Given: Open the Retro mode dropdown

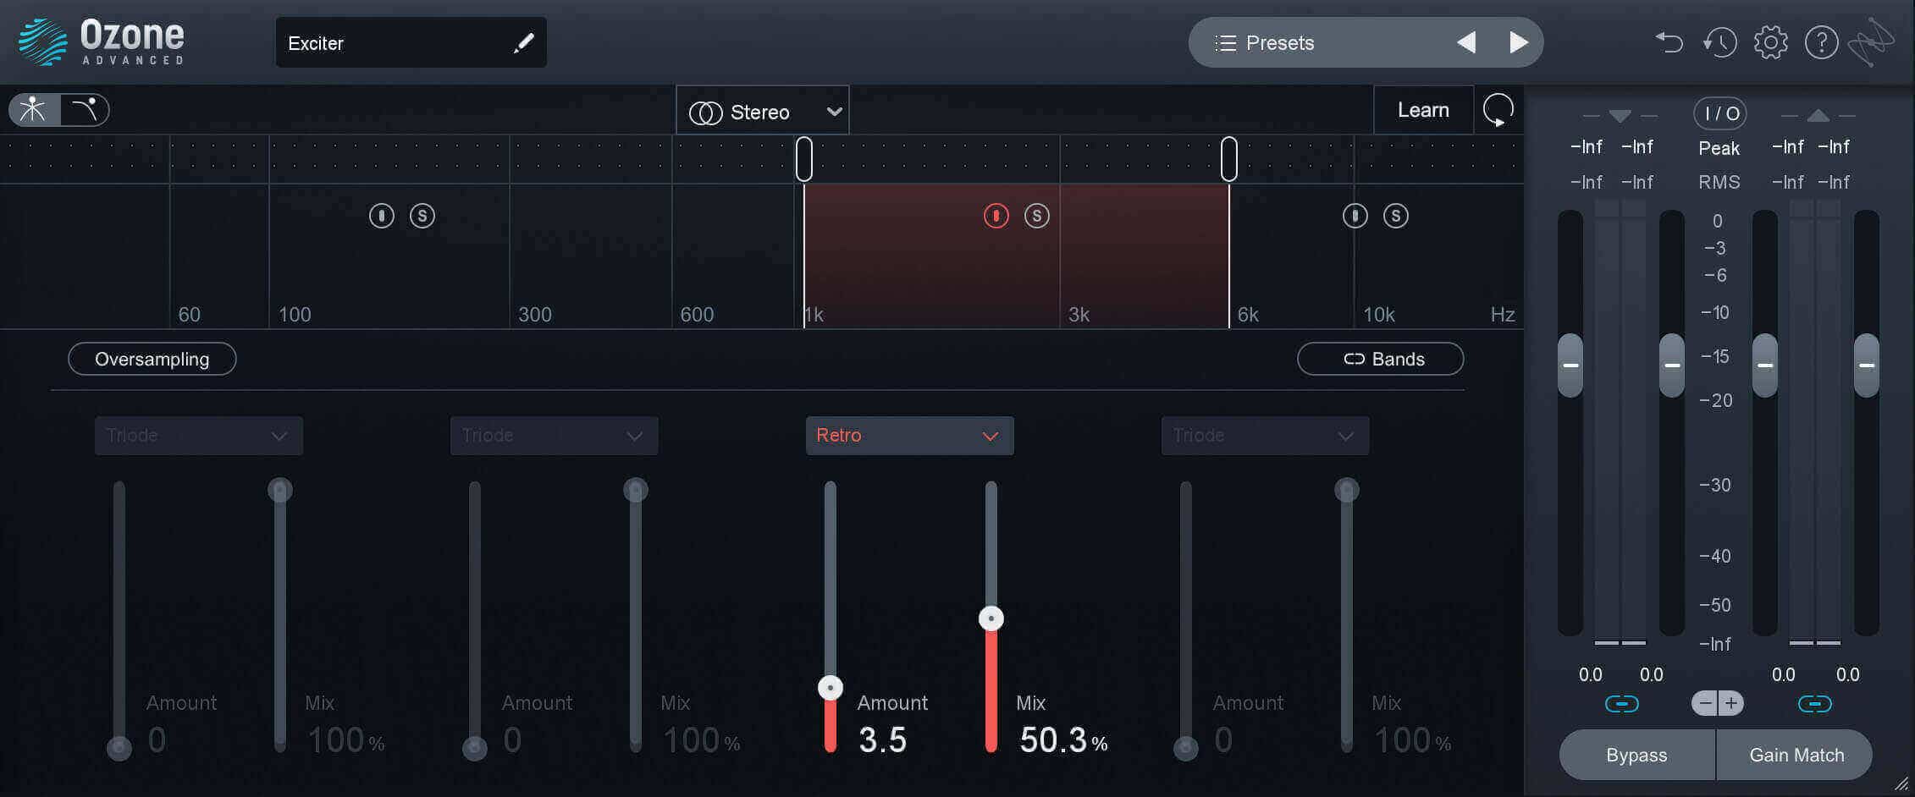Looking at the screenshot, I should point(910,436).
